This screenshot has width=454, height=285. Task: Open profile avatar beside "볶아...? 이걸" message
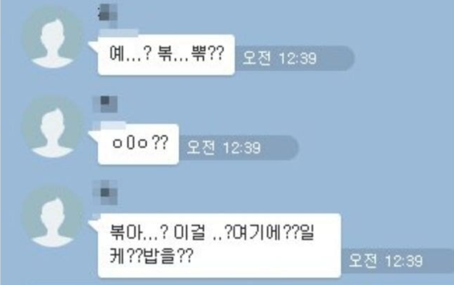tap(52, 217)
